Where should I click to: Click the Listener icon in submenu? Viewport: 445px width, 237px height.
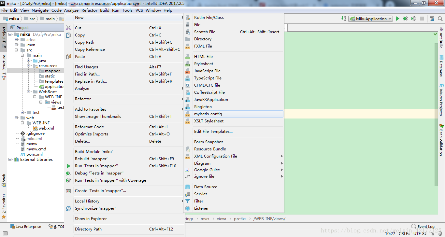(x=188, y=208)
